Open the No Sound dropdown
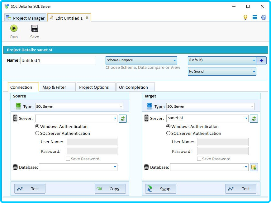The image size is (271, 203). click(222, 72)
